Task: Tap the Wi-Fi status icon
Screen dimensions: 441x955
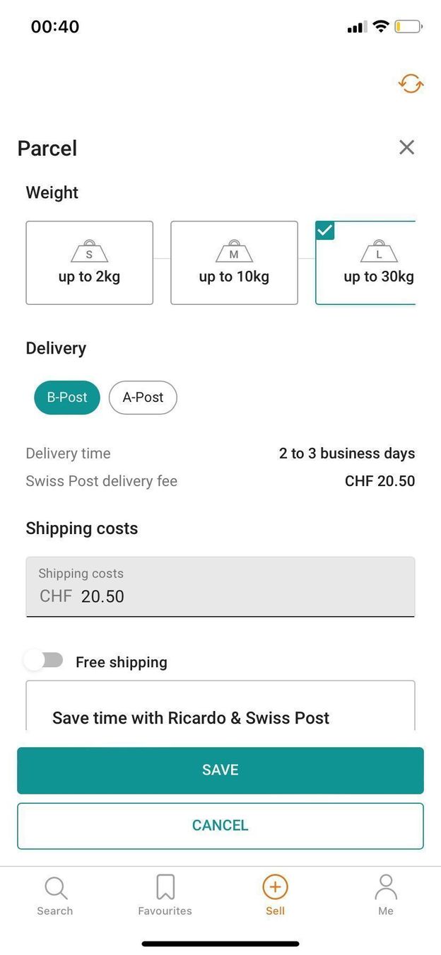Action: tap(381, 27)
